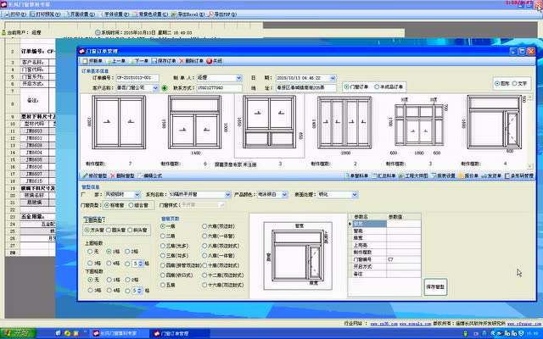Open 报价单 quotation icon
The image size is (543, 339).
pyautogui.click(x=468, y=175)
